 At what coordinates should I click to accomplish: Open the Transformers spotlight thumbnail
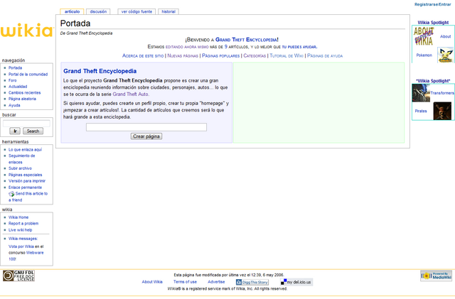pos(421,93)
